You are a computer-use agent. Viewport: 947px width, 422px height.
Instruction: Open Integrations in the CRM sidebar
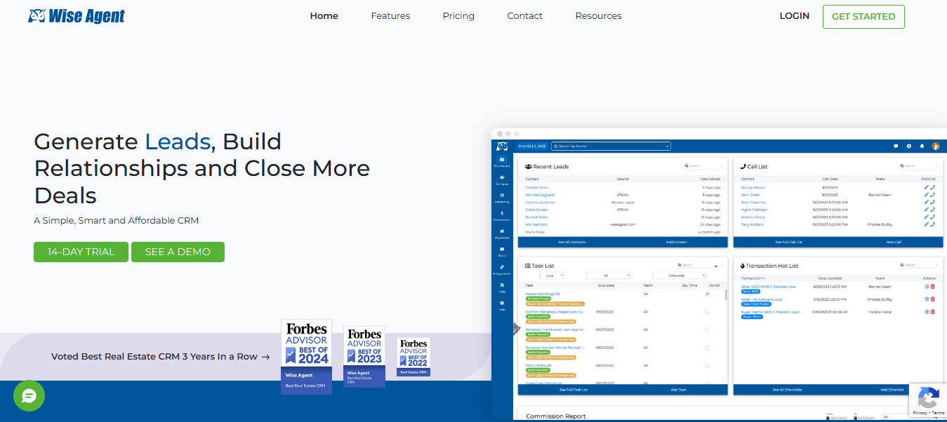(x=502, y=269)
